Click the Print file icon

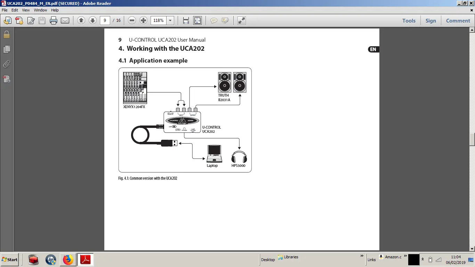[54, 21]
